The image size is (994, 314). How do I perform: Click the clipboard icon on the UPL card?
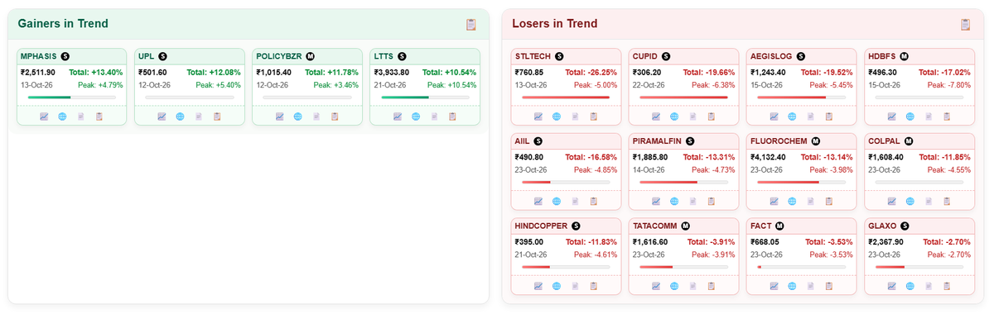point(217,117)
